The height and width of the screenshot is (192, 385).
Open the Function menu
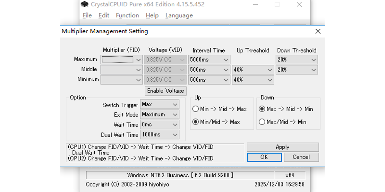[127, 15]
